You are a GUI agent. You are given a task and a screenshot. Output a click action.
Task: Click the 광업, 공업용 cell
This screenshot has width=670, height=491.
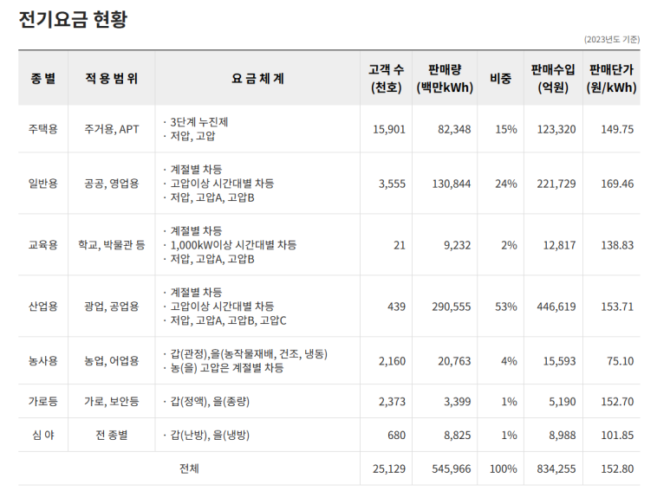[x=112, y=307]
